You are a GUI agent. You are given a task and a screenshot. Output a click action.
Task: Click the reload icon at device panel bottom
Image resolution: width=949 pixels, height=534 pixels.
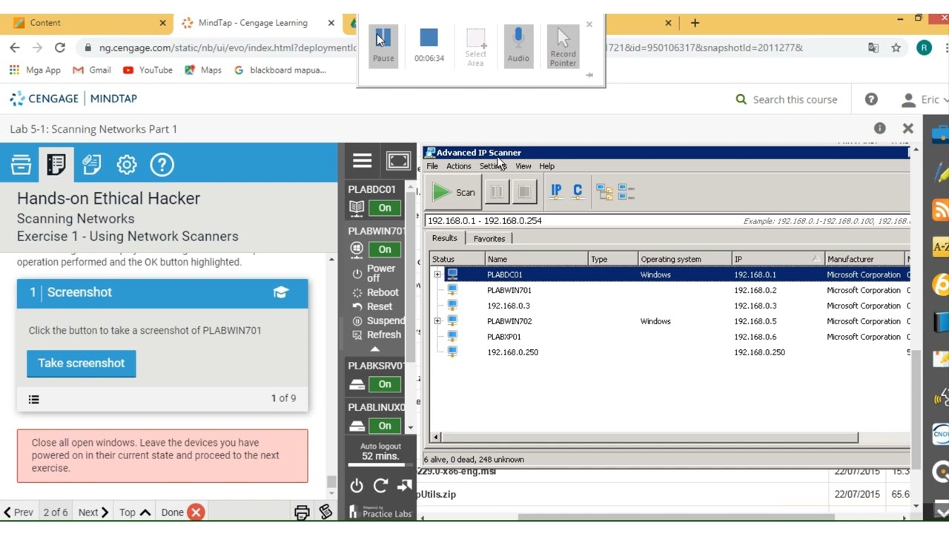pyautogui.click(x=380, y=486)
